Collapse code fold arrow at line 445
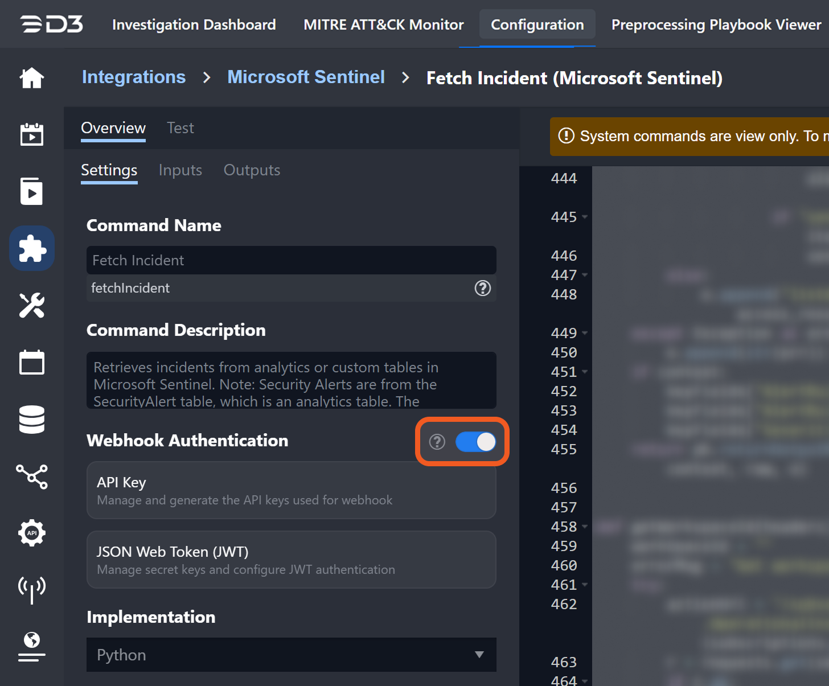 (x=585, y=217)
